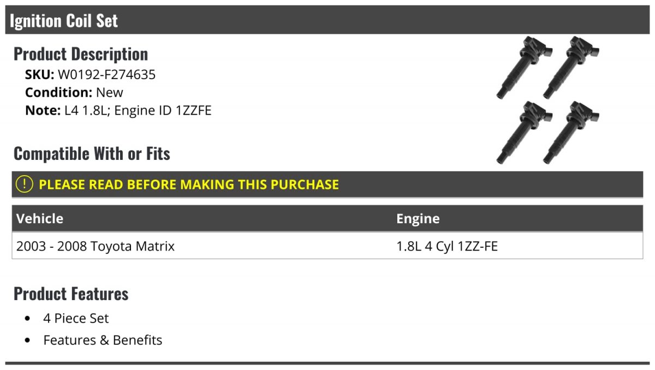Select the SKU number W0192-F274635

106,74
